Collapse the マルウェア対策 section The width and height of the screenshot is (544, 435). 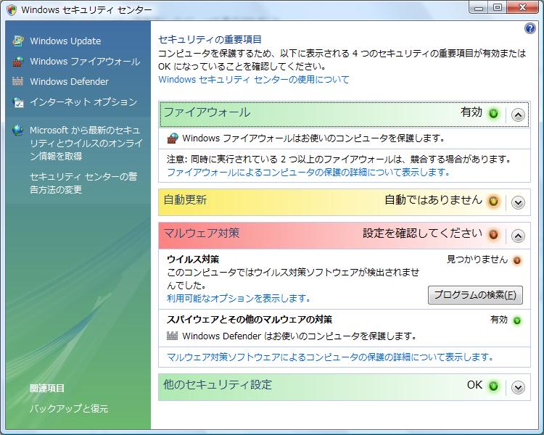point(518,236)
